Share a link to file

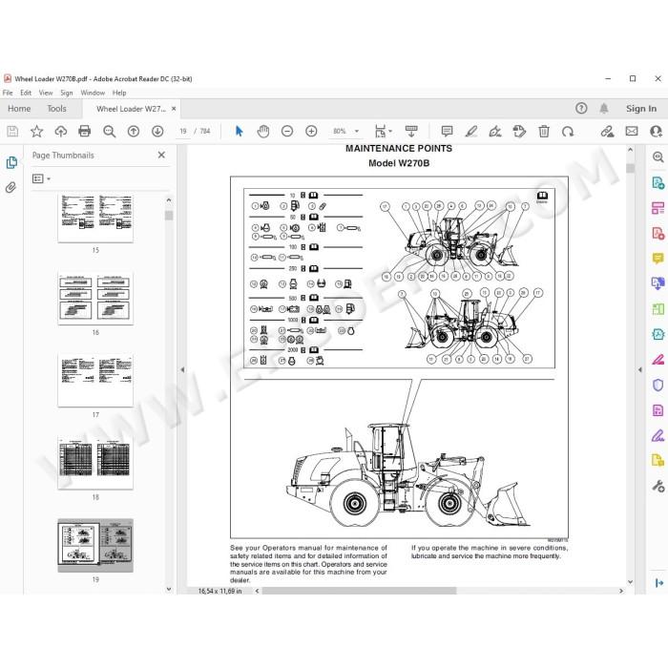(x=607, y=132)
